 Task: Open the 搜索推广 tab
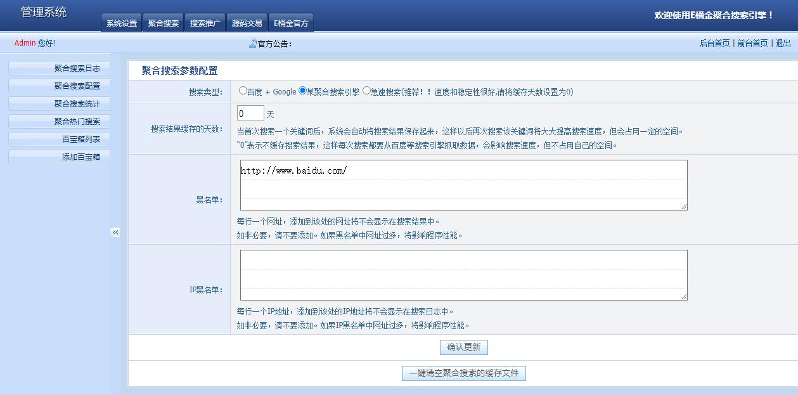coord(205,23)
